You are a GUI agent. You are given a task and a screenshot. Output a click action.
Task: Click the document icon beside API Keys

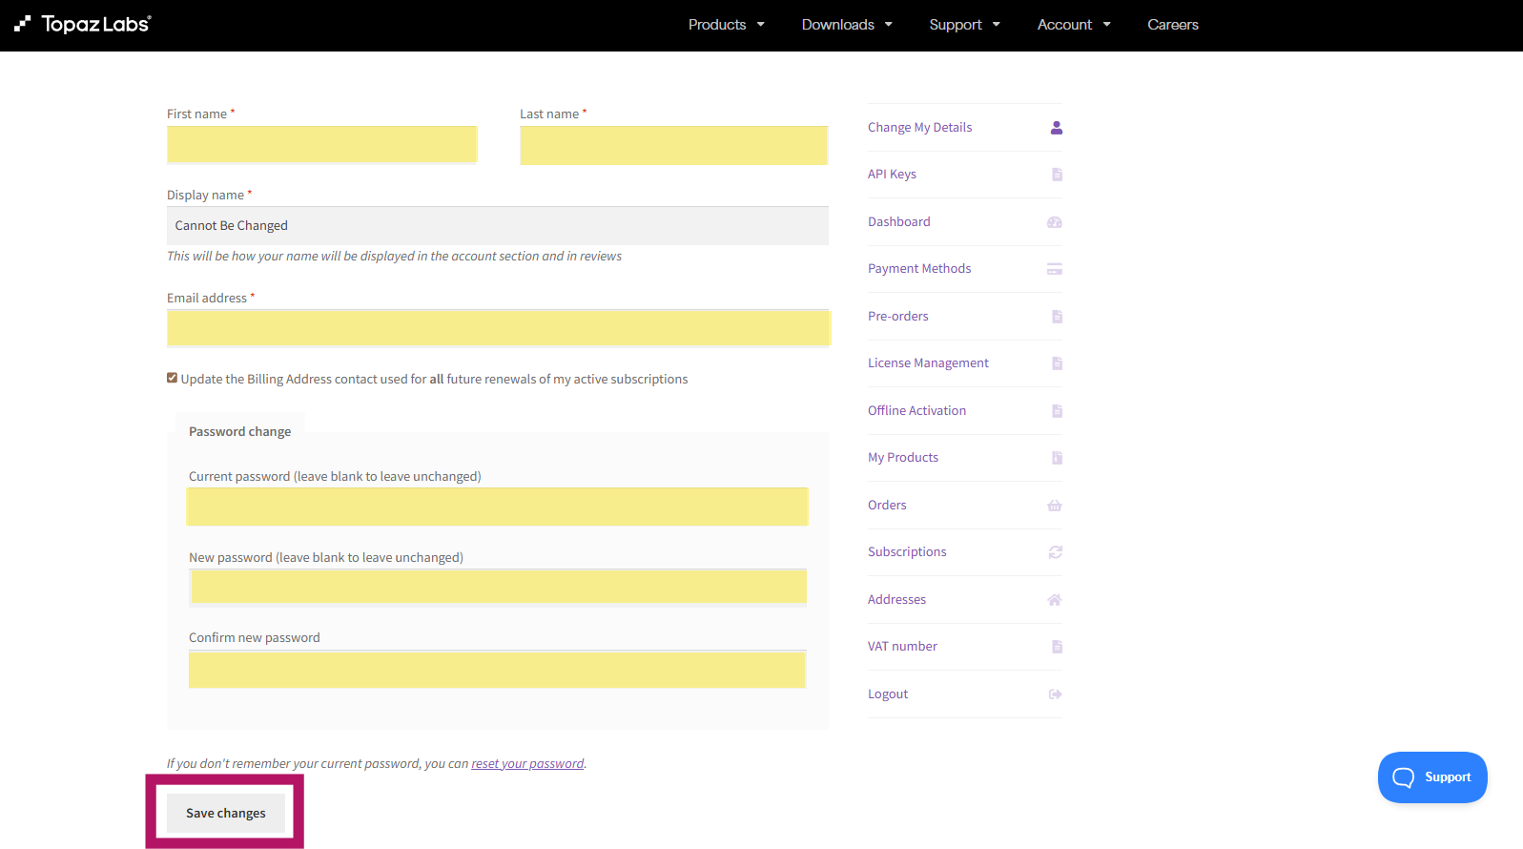point(1057,175)
